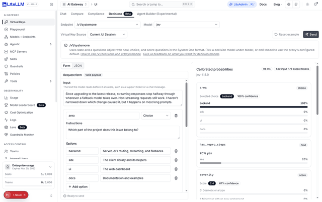Image resolution: width=322 pixels, height=202 pixels.
Task: Click the LiteLLM logo
Action: click(x=13, y=5)
